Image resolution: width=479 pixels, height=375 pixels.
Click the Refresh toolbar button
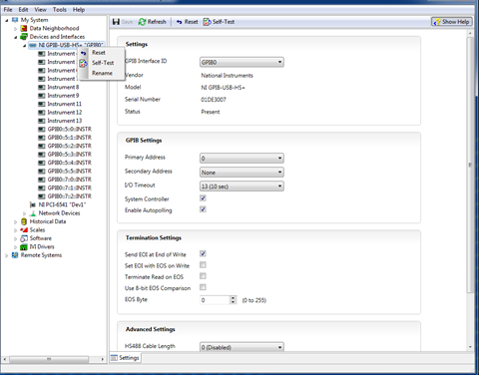(153, 22)
